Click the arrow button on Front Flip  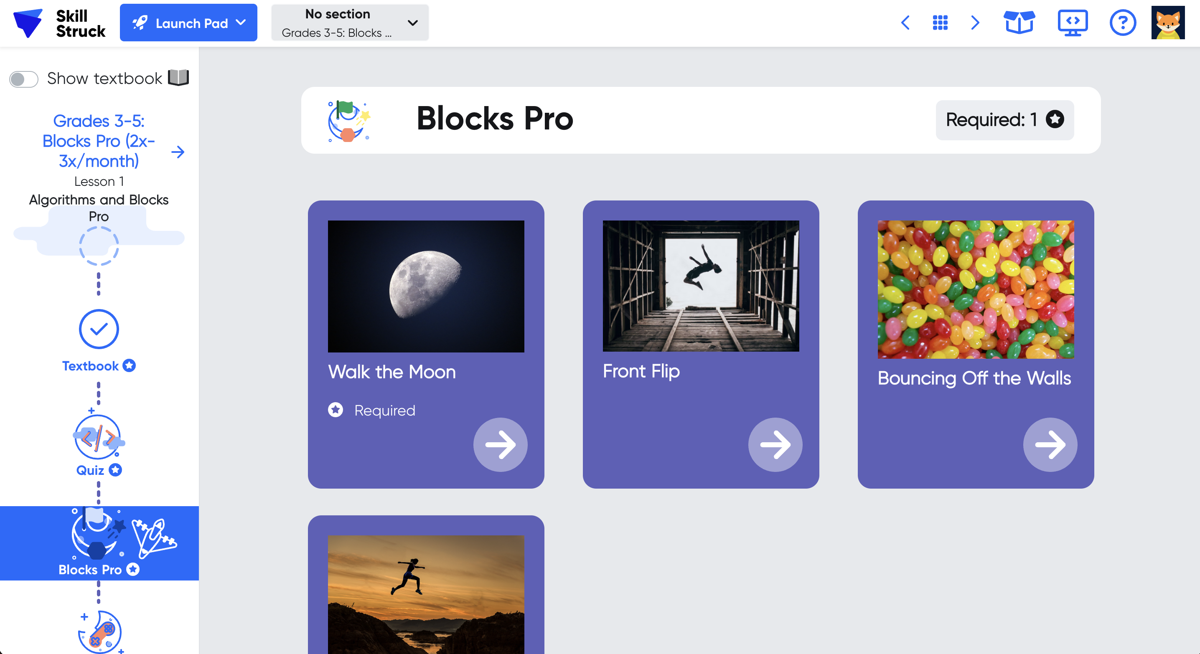click(775, 444)
